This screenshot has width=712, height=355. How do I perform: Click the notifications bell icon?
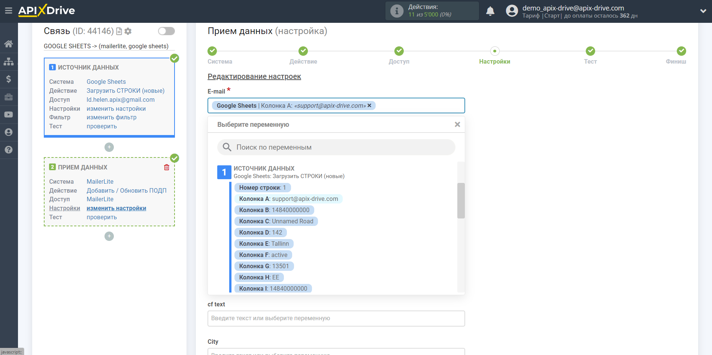pyautogui.click(x=490, y=11)
